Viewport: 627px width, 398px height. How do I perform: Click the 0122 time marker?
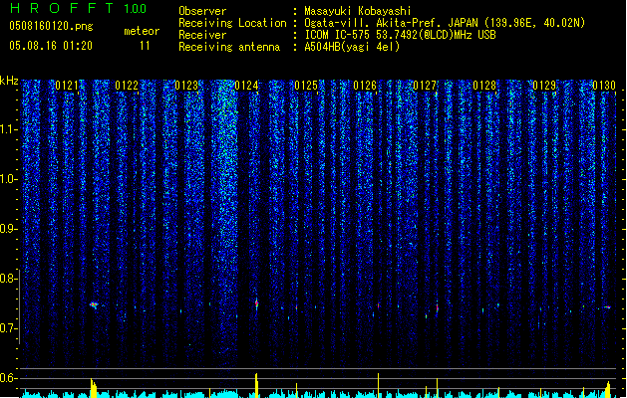click(x=127, y=86)
